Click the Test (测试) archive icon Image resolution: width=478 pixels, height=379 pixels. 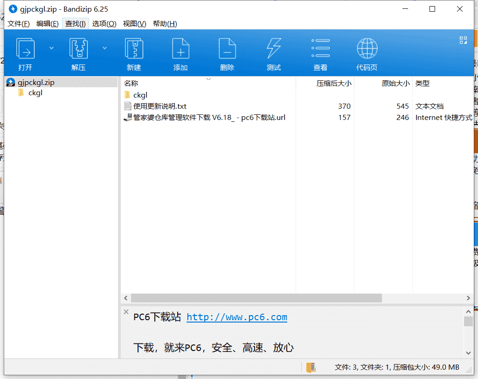(274, 48)
